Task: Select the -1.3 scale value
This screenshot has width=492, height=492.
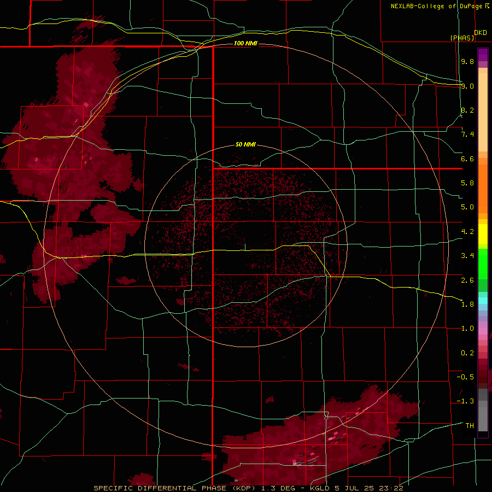Action: (465, 401)
